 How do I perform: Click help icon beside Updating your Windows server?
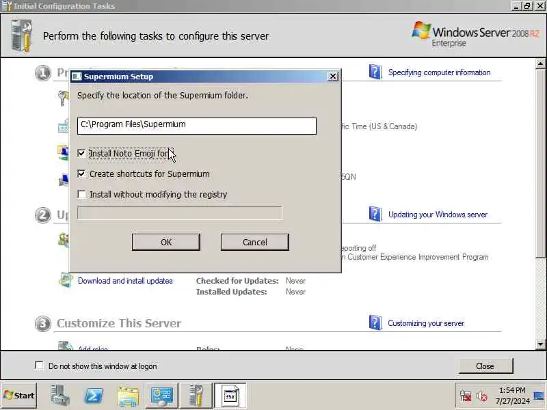(375, 214)
